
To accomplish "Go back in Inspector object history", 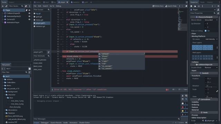I will click(x=212, y=6).
